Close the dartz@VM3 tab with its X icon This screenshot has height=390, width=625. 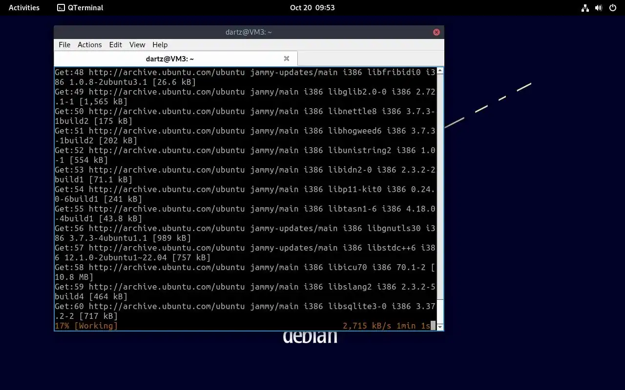[x=287, y=58]
